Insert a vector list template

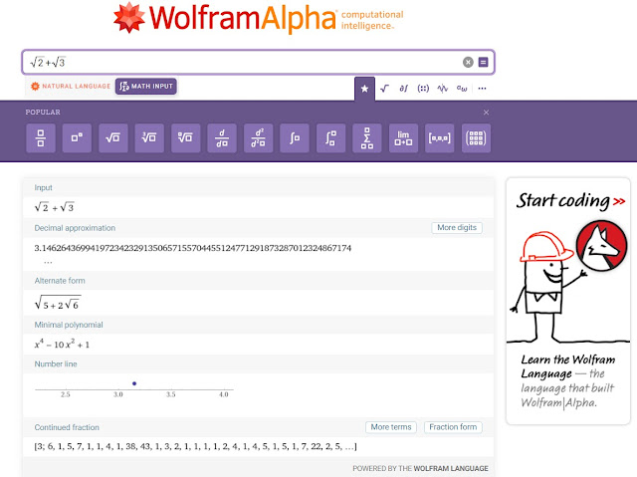440,138
